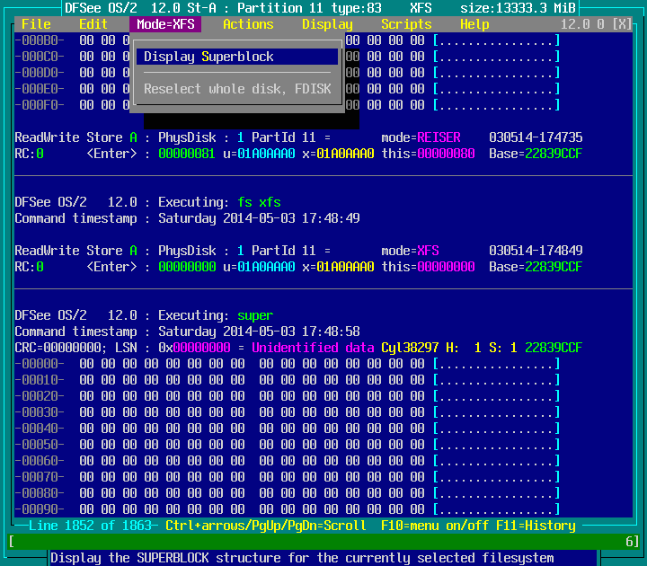Click the Ctrl+arrows/PgUp/PgDn=Scroll hint

point(266,526)
